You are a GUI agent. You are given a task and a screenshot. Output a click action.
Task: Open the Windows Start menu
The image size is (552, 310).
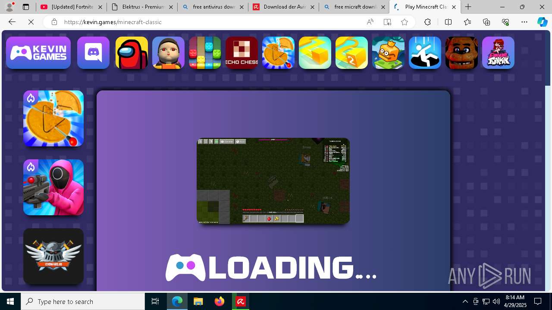[10, 301]
